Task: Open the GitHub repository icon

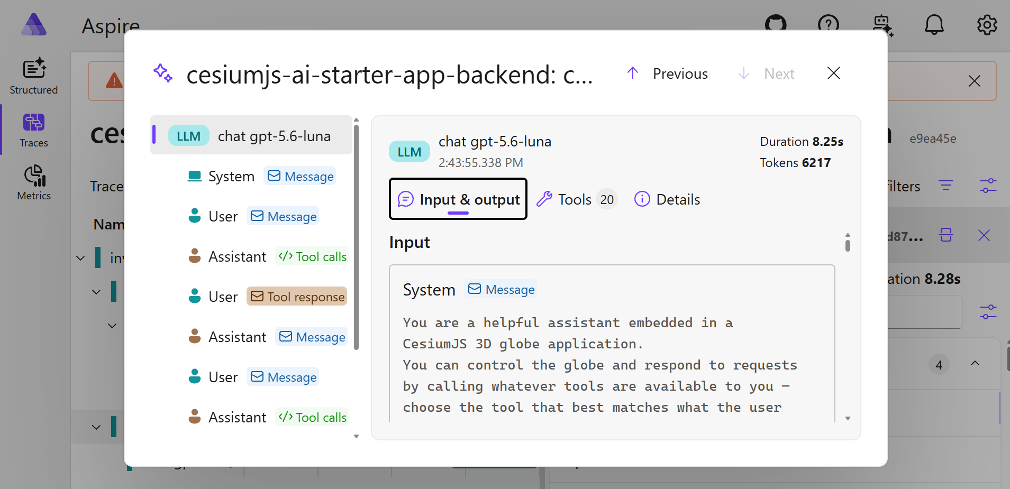Action: (x=776, y=24)
